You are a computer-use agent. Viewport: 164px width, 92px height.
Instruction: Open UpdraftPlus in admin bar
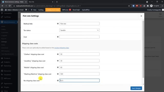tap(86, 10)
